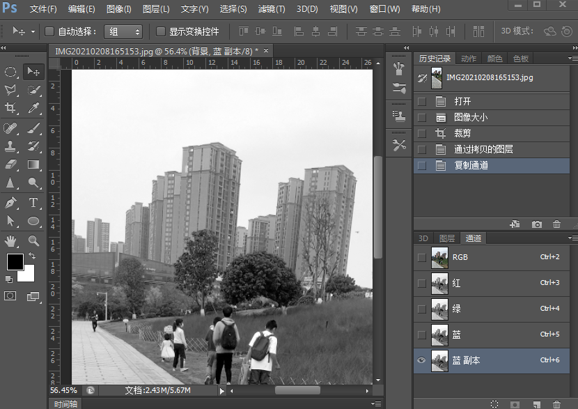Activate the Horizontal Type tool

tap(33, 202)
